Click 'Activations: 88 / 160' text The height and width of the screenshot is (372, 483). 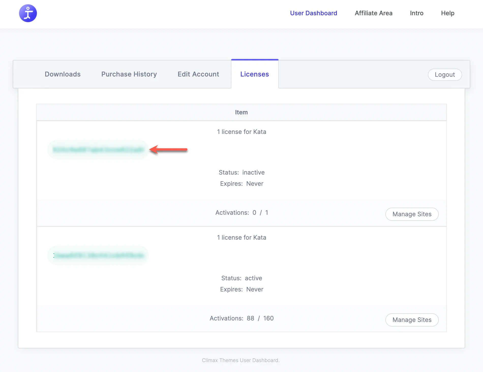(242, 318)
